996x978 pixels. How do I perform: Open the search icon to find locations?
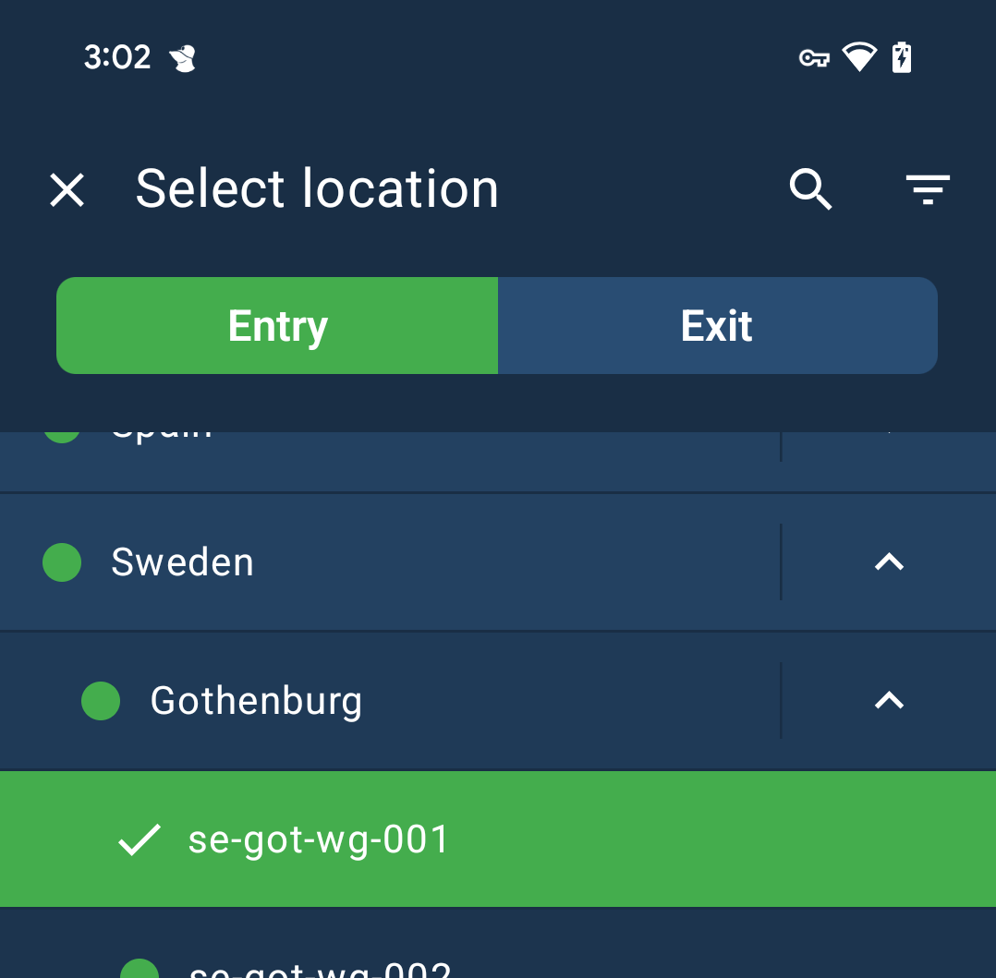[x=810, y=189]
